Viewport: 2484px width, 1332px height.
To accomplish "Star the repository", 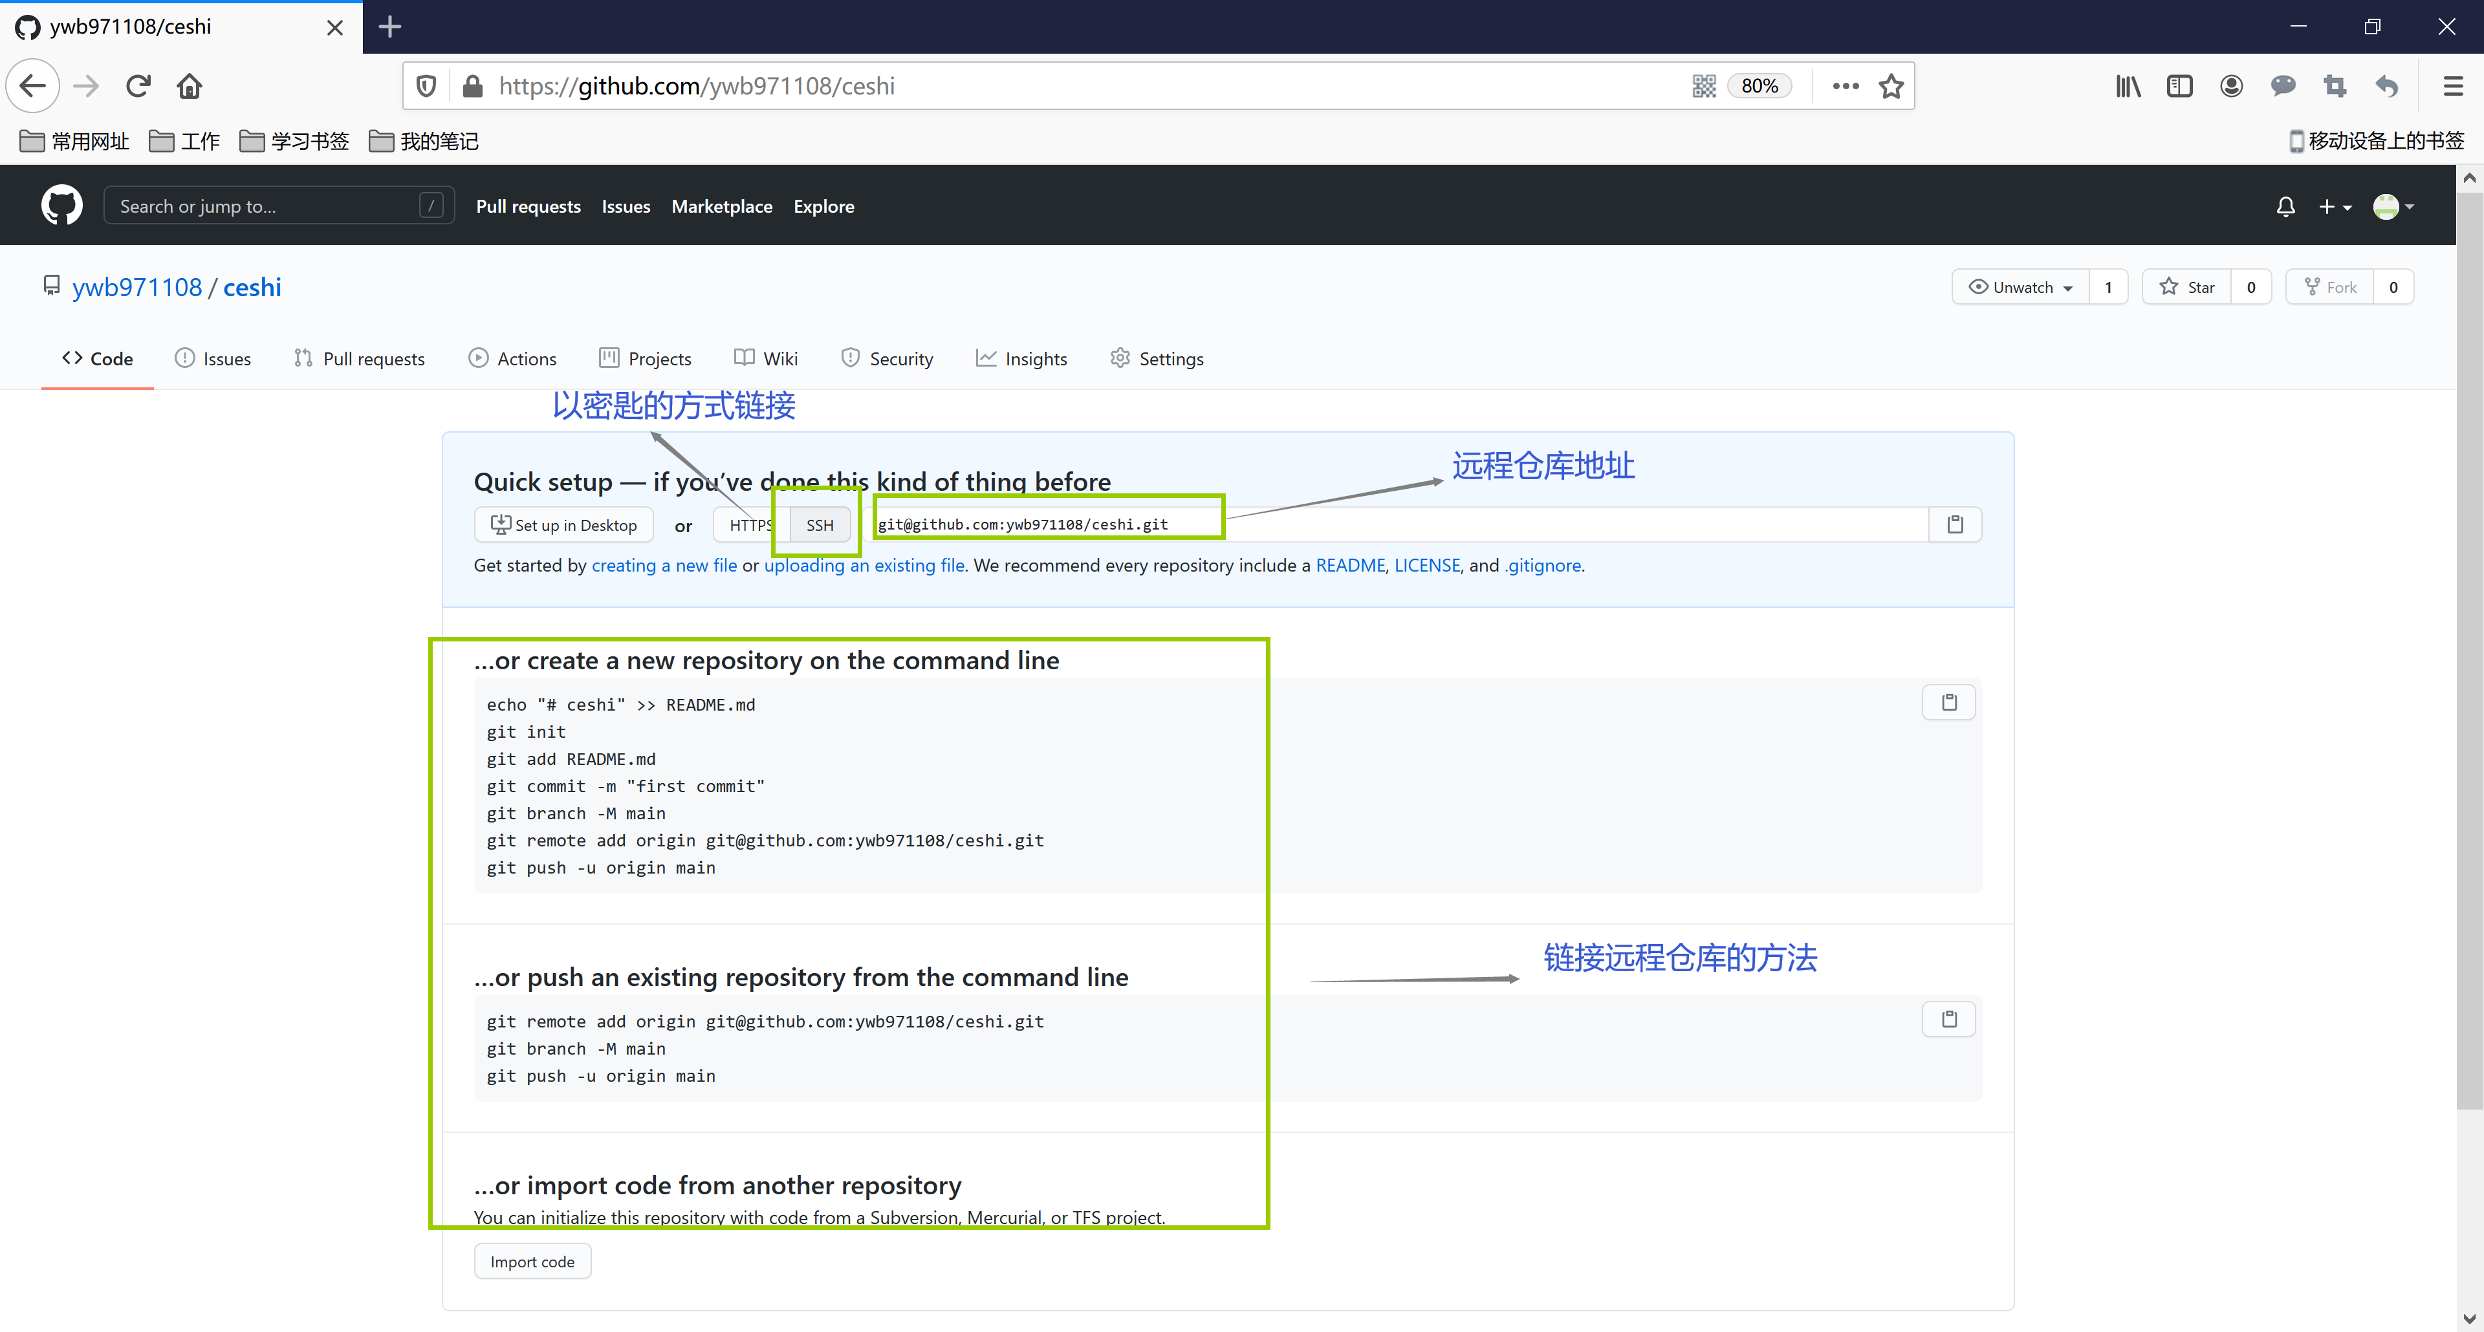I will [x=2186, y=287].
